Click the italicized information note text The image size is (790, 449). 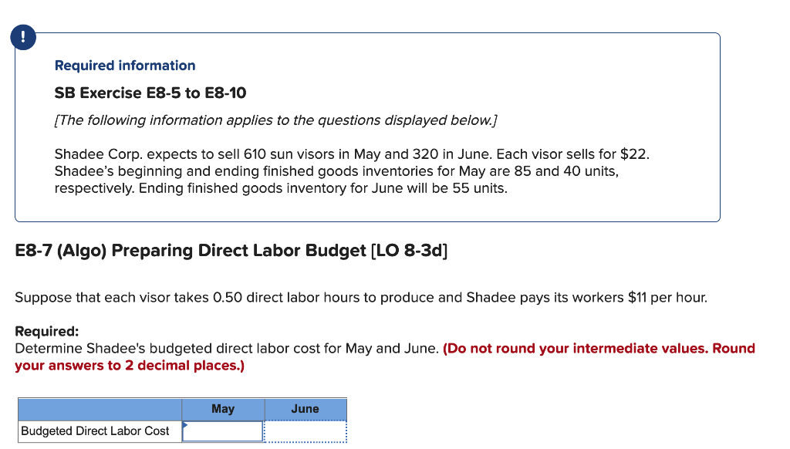(x=274, y=120)
